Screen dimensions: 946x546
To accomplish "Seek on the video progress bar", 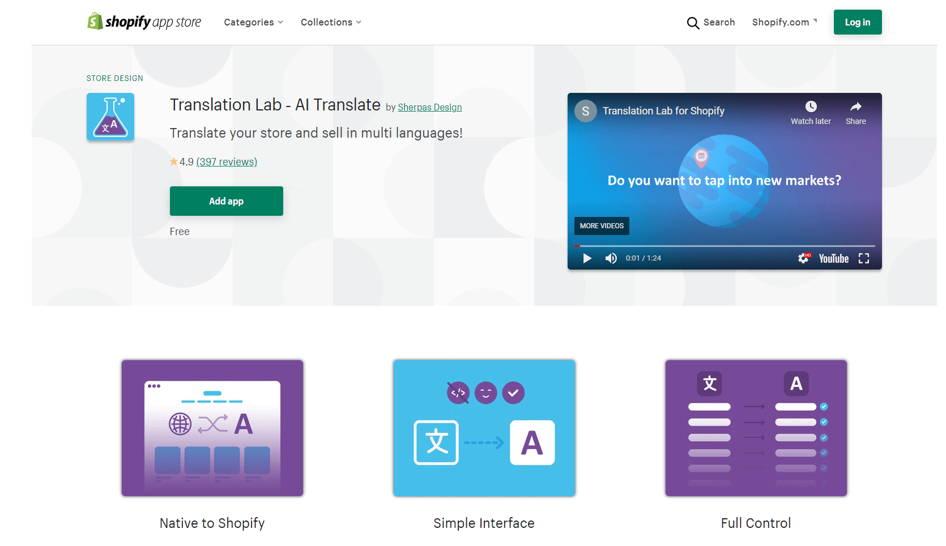I will point(725,246).
